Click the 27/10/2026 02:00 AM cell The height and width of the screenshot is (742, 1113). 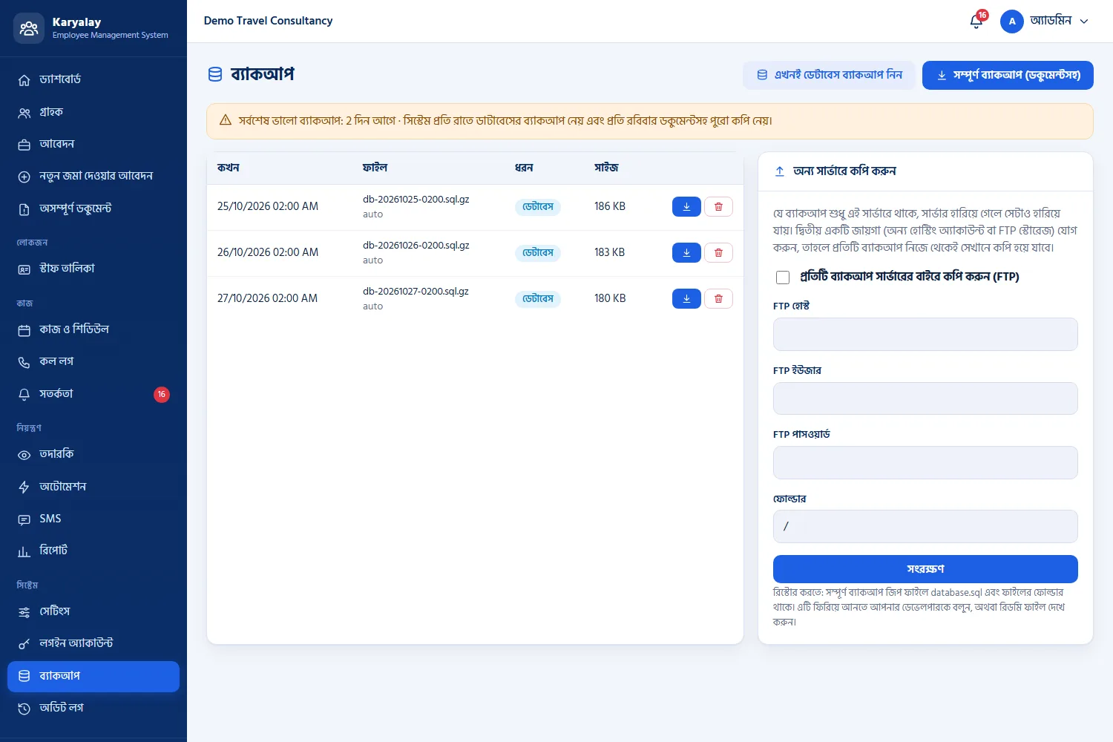(x=267, y=298)
